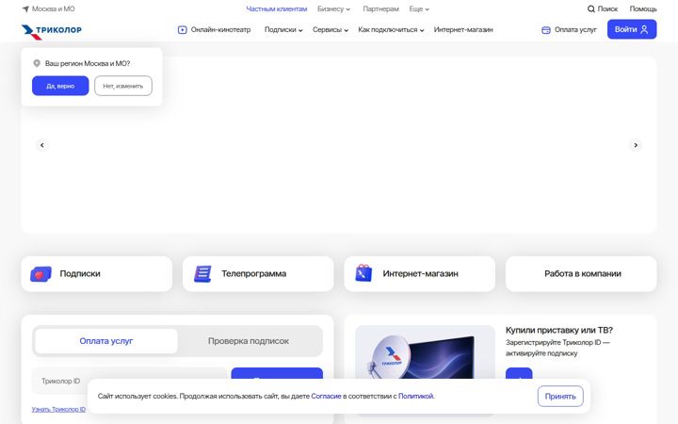Click the Триколор logo
Screen dimensions: 678x424
[52, 32]
